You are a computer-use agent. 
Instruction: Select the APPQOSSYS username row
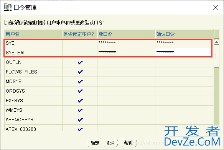coord(33,120)
